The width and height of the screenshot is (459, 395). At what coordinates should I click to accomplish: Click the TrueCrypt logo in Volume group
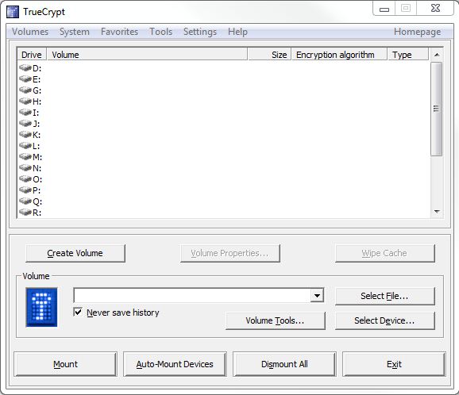tap(41, 307)
